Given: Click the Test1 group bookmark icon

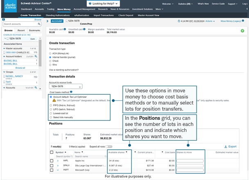Looking at the screenshot, I should [4, 82].
